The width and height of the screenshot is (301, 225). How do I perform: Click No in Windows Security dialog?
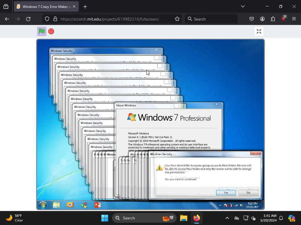248,193
